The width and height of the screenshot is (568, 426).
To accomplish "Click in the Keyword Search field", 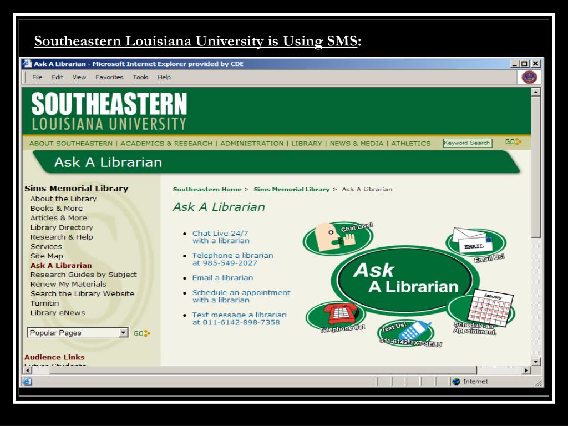I will [467, 143].
